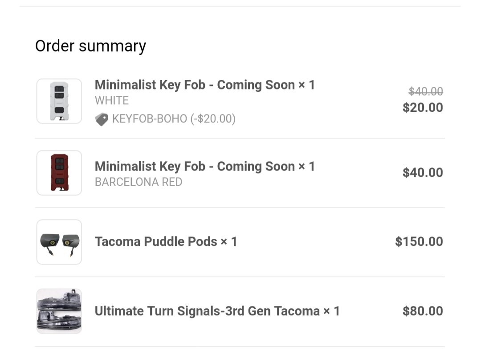
Task: Click the discounted $20.00 price
Action: tap(423, 107)
